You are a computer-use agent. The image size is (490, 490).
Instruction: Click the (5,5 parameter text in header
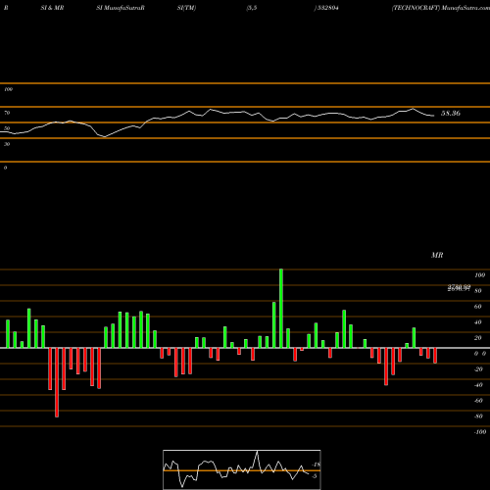click(252, 8)
